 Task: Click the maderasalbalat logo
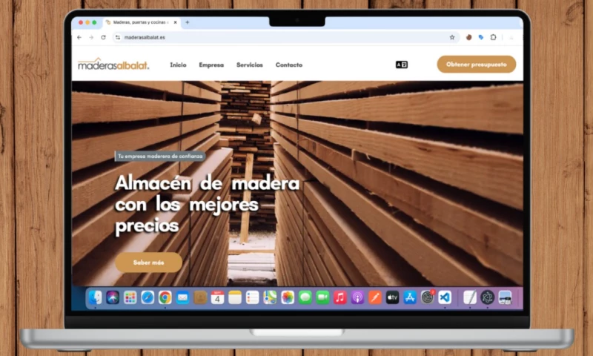click(113, 64)
